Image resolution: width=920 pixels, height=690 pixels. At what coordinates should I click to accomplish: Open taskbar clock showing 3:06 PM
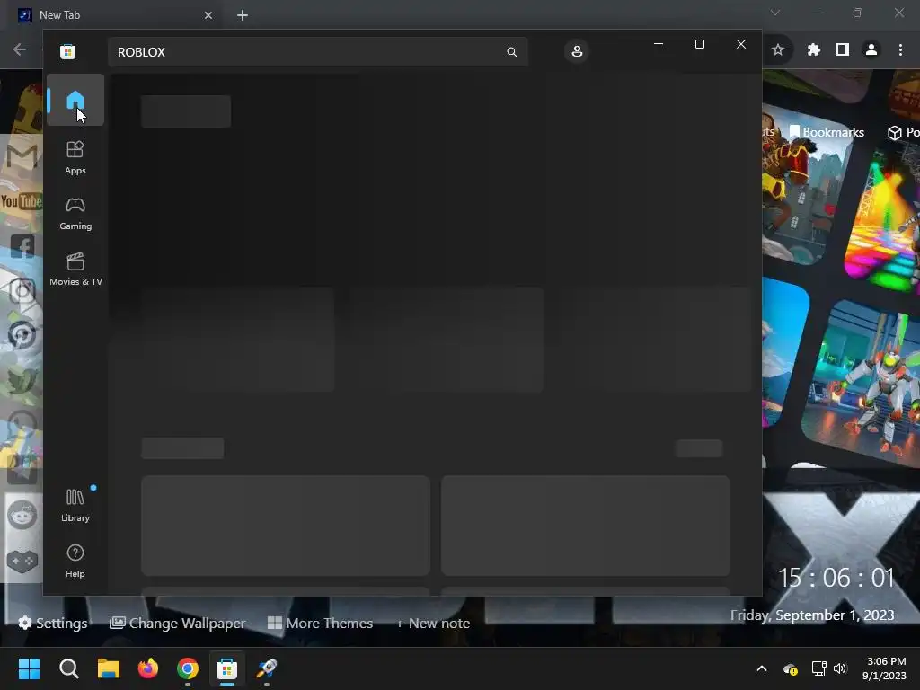pyautogui.click(x=885, y=668)
